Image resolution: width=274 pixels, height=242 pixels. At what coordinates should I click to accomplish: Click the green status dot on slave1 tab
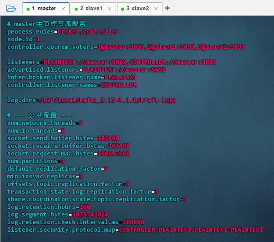tap(76, 9)
